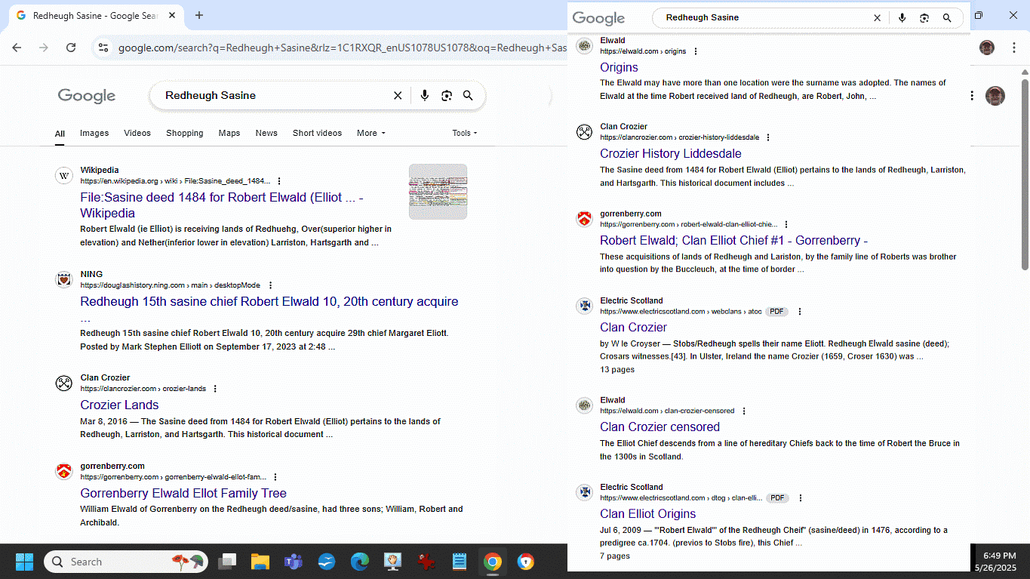Open the Crozier History Liddesdale link
Image resolution: width=1030 pixels, height=579 pixels.
click(670, 153)
